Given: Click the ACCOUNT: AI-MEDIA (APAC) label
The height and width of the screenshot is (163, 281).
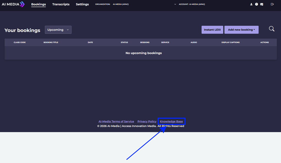Looking at the screenshot, I should click(192, 4).
